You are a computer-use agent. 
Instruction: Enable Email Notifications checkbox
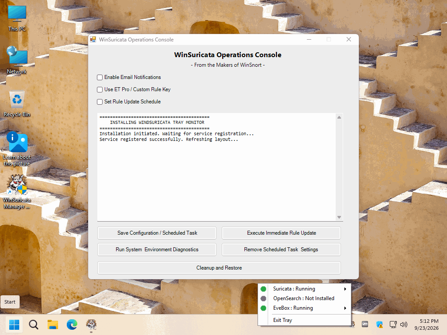[100, 78]
